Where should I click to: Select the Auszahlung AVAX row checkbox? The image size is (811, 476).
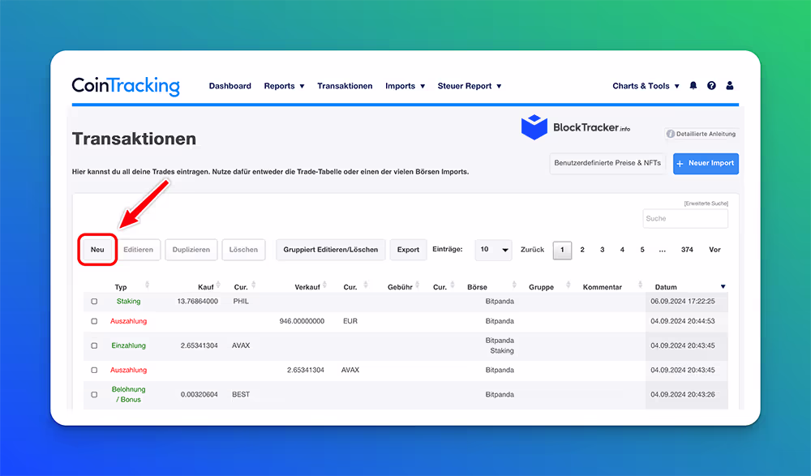click(x=94, y=370)
